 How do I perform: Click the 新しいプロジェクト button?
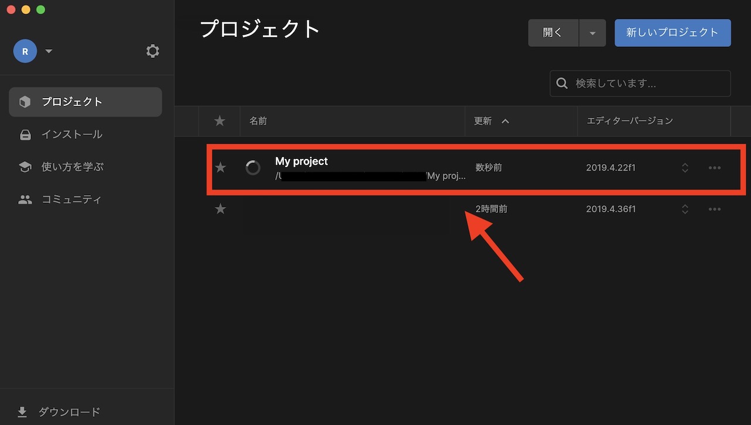(672, 33)
